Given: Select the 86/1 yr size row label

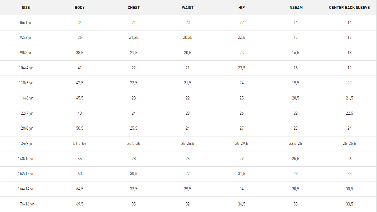Looking at the screenshot, I should click(26, 22).
